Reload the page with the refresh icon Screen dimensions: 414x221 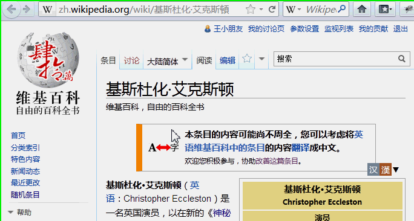coord(272,10)
